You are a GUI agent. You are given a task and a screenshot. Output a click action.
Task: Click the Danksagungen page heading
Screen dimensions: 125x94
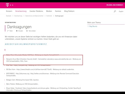19,27
